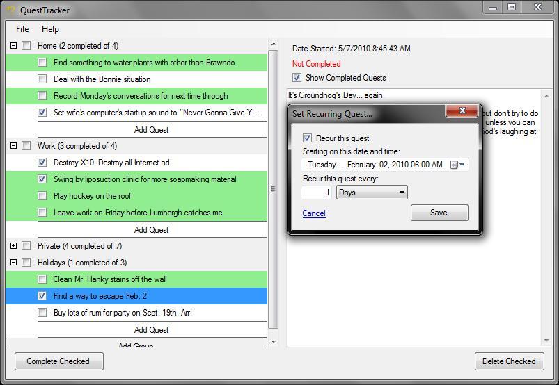
Task: Click the 'Not Completed' status label
Action: tap(316, 64)
